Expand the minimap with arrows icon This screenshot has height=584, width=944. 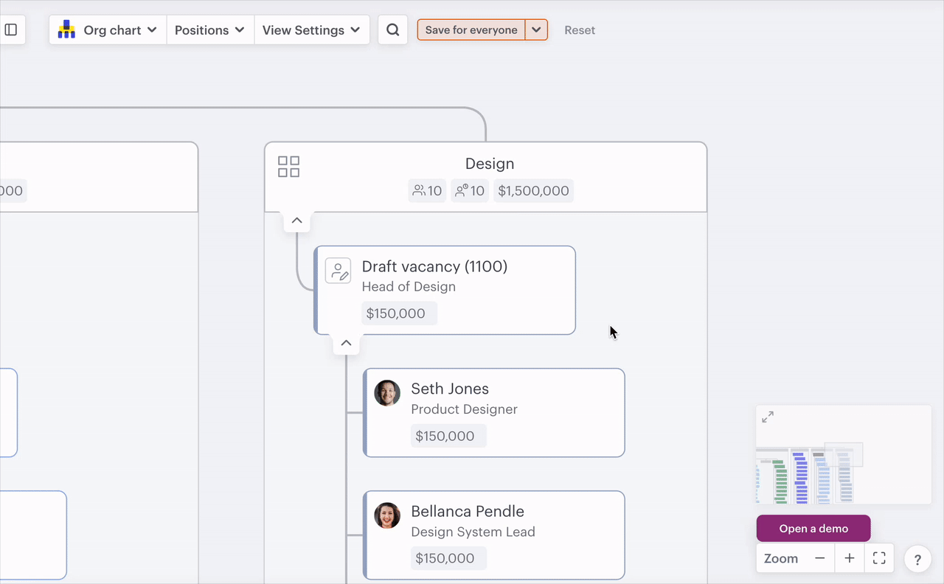(768, 417)
